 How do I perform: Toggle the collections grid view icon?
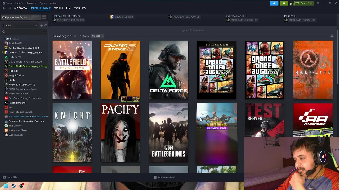click(x=44, y=17)
